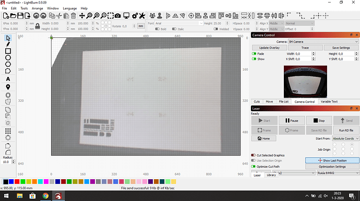
Task: Toggle Use Selection Origin
Action: pos(253,160)
